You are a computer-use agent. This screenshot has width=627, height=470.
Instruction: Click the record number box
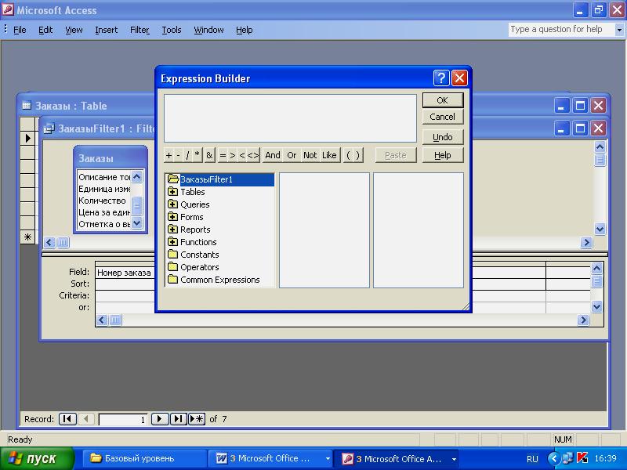point(123,419)
